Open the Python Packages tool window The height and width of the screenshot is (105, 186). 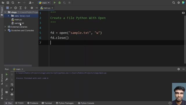pyautogui.click(x=65, y=103)
